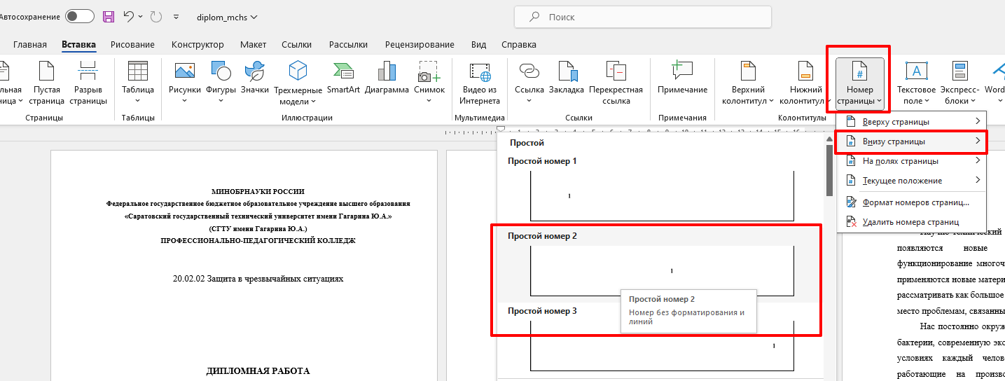1005x381 pixels.
Task: Insert a Разрыв страницы page break
Action: (88, 83)
